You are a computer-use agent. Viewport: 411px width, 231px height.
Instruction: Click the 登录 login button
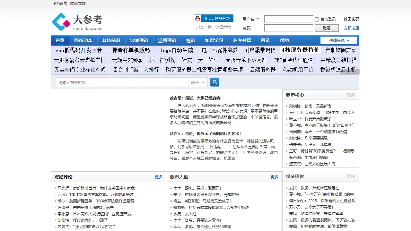point(327,28)
